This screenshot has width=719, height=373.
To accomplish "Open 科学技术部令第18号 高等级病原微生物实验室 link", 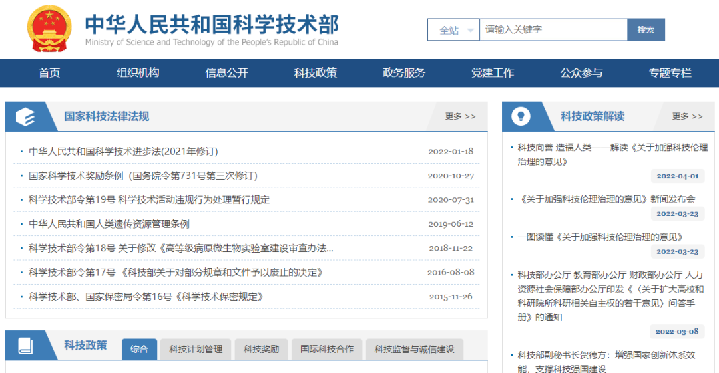I will pyautogui.click(x=180, y=249).
